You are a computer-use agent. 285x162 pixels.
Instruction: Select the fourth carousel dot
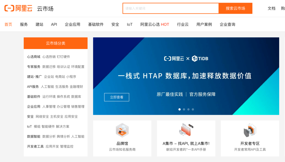193,109
